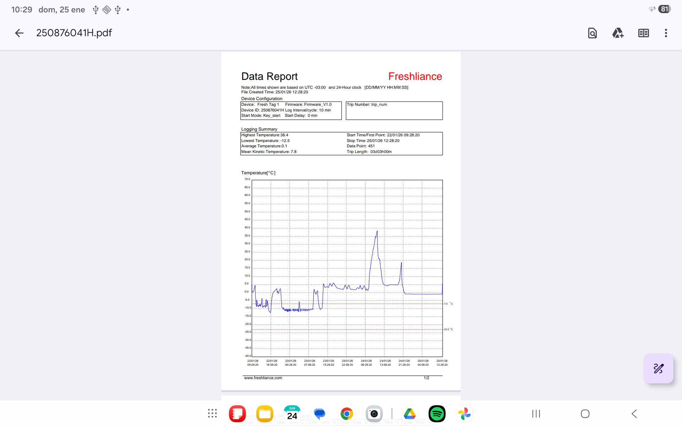Tap the www.freshliance.com footer link

coord(263,378)
